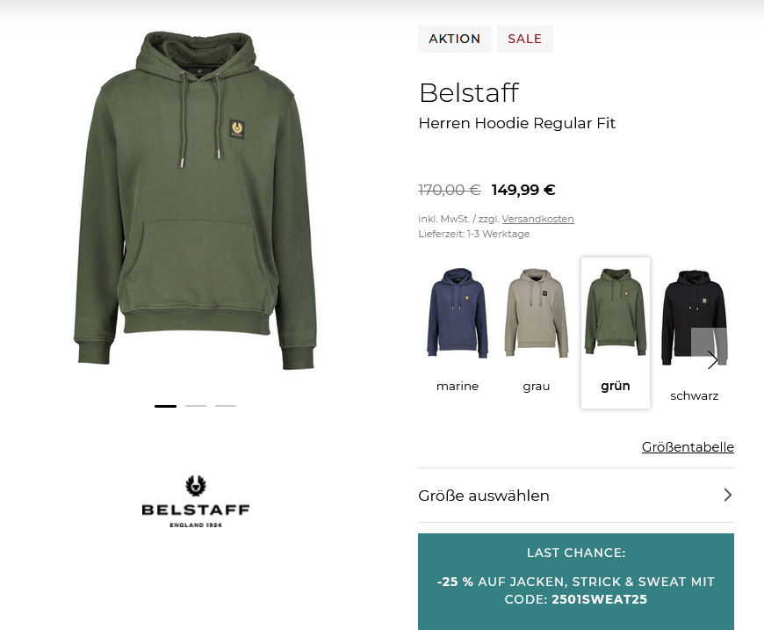Click the 2501SWEAT25 promo code text
Viewport: 764px width, 630px height.
coord(599,599)
